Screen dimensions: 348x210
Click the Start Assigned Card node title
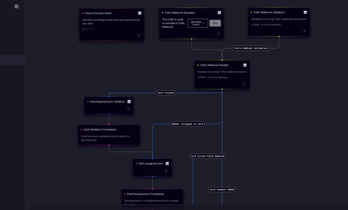tap(150, 164)
